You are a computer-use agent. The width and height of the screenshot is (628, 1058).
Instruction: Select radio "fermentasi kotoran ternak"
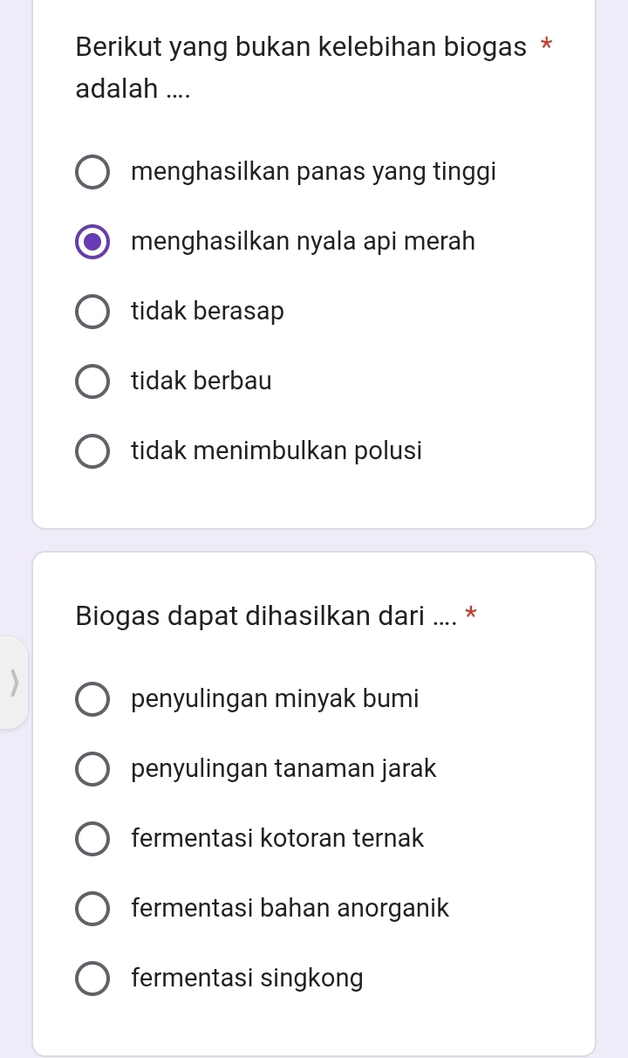[x=92, y=840]
